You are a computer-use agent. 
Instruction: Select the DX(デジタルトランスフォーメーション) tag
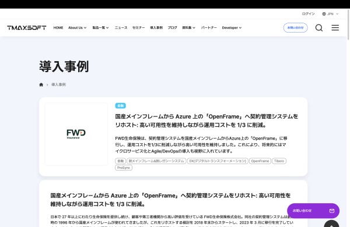[218, 161]
